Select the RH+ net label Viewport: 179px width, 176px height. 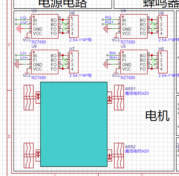pyautogui.click(x=114, y=58)
